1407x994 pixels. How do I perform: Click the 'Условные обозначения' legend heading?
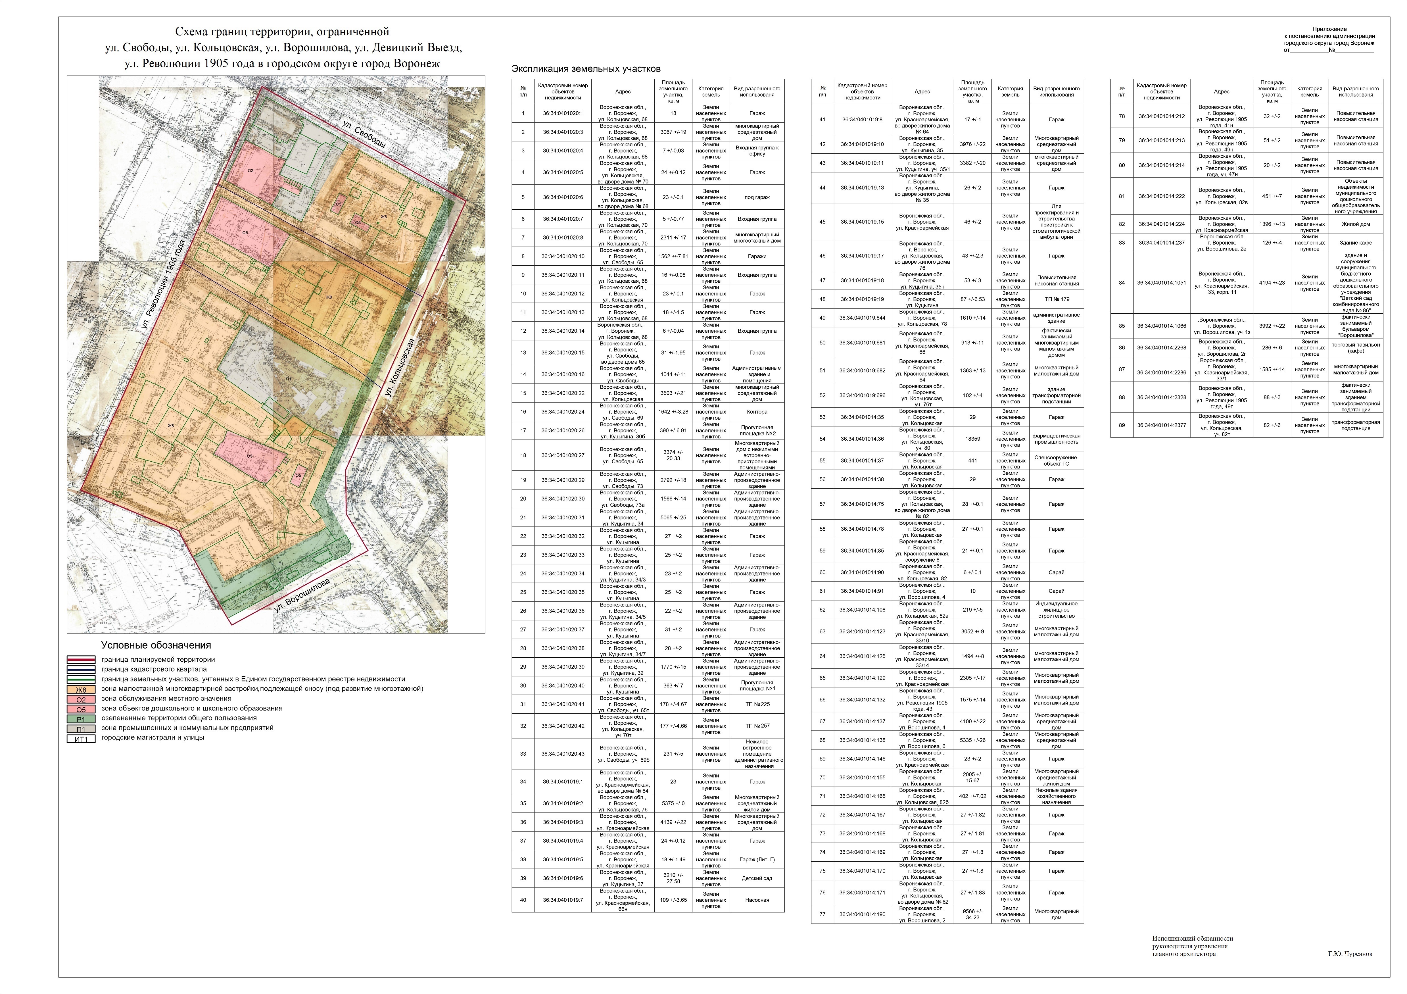(x=156, y=645)
